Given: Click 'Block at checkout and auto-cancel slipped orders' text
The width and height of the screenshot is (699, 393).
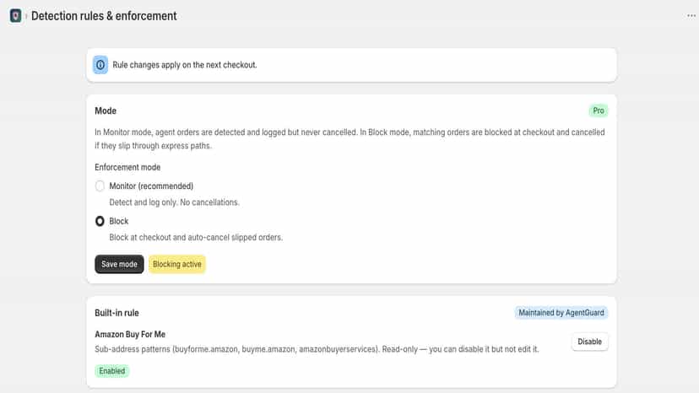Looking at the screenshot, I should point(196,238).
